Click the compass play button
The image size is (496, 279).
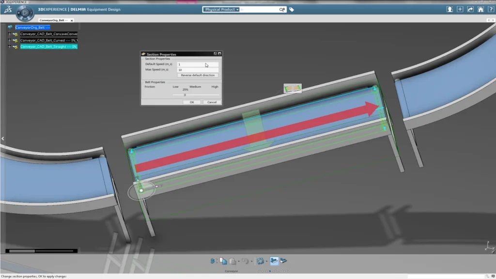coord(25,12)
